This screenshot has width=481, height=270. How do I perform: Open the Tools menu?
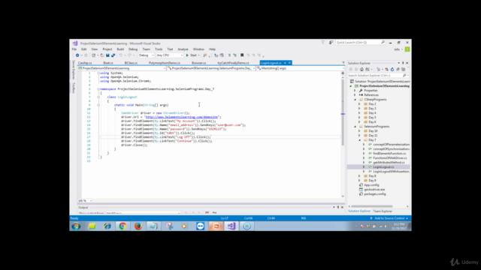[159, 49]
